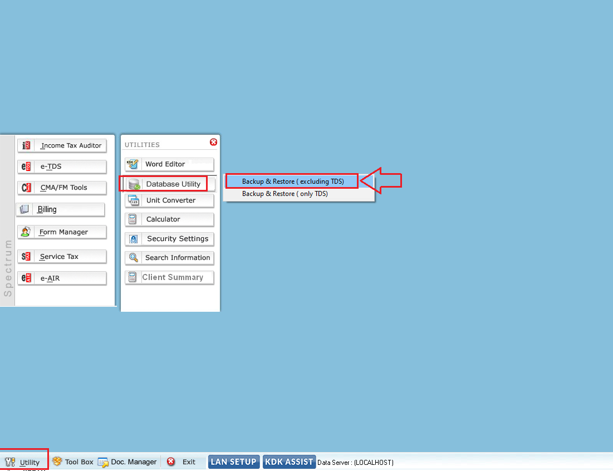Close the Utilities panel
This screenshot has width=613, height=471.
pos(213,142)
